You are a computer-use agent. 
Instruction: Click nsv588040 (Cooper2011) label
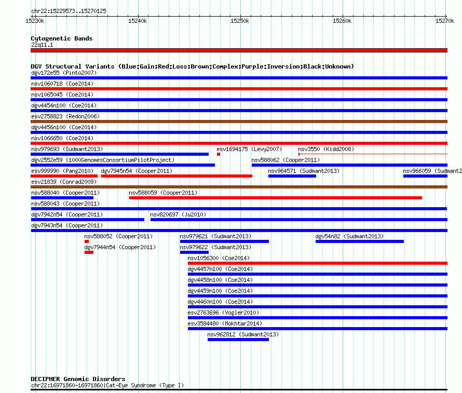[x=65, y=193]
